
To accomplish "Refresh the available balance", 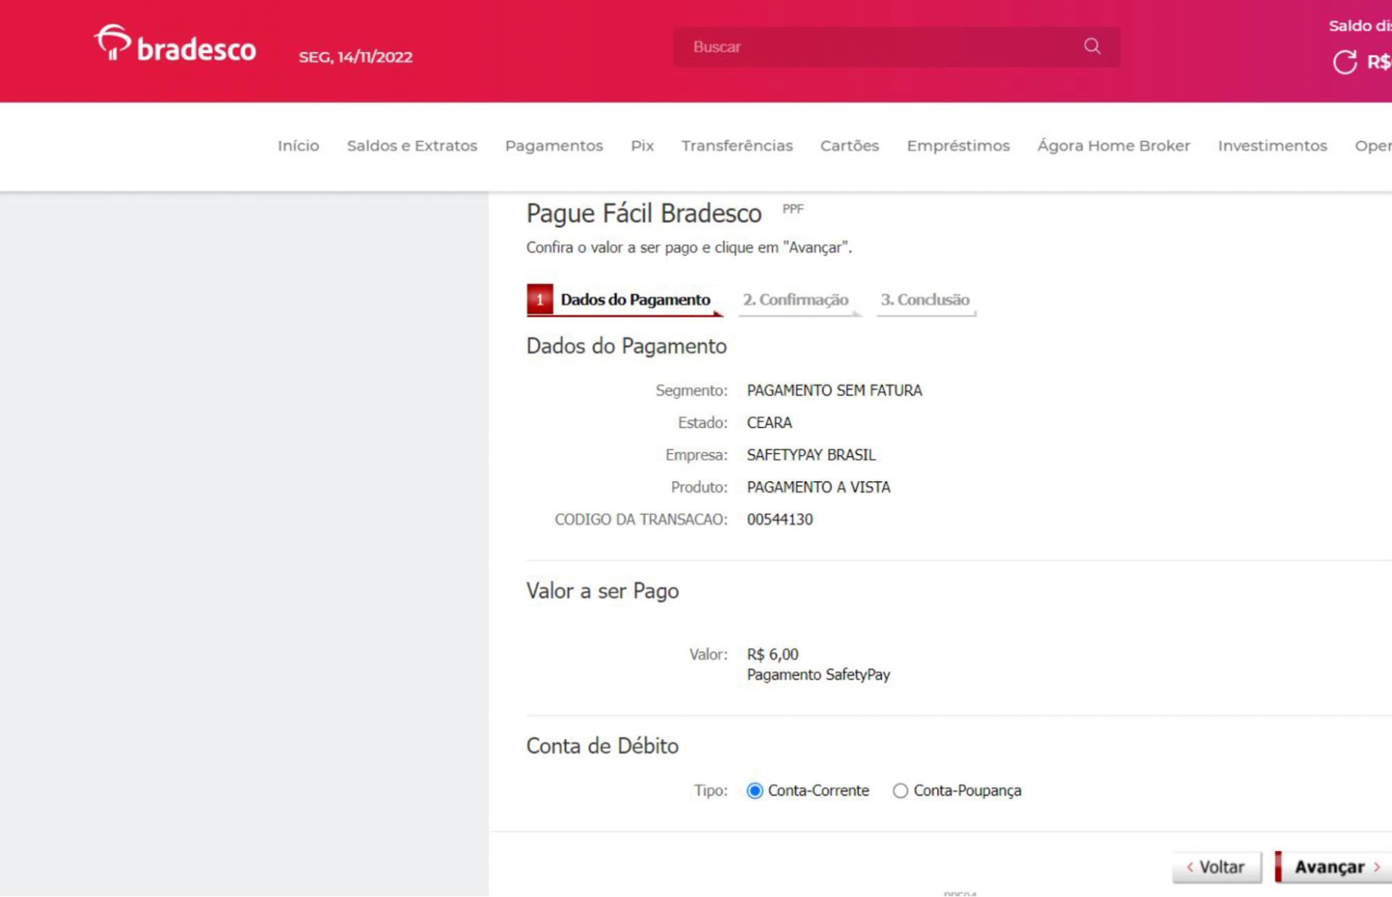I will (1344, 62).
